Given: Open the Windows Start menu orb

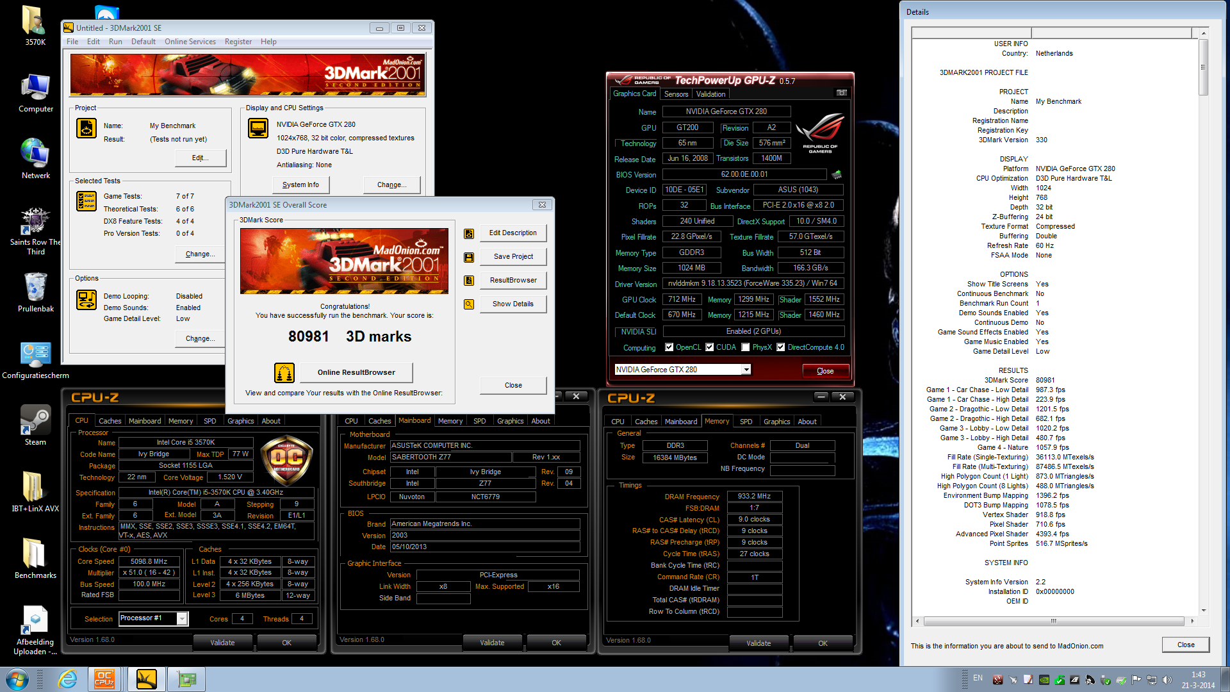Looking at the screenshot, I should coord(17,679).
